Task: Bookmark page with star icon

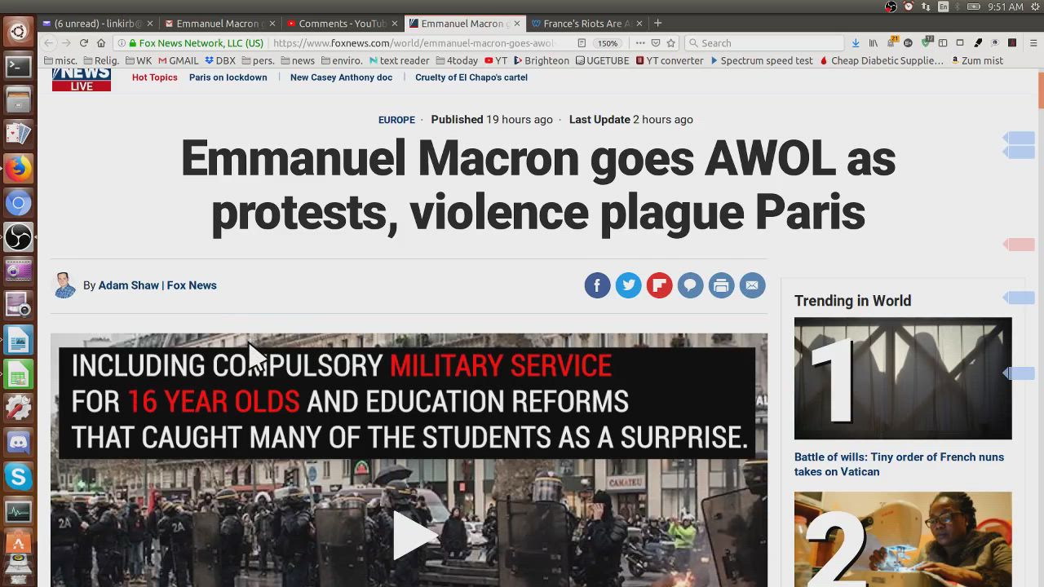Action: pos(671,43)
